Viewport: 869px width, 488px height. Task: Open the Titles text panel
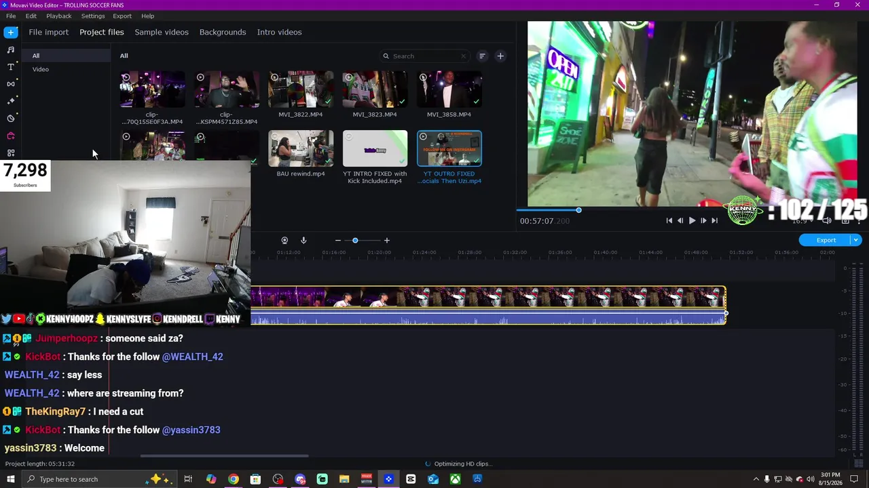click(11, 66)
